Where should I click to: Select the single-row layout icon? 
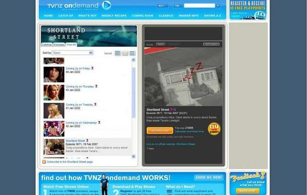click(125, 53)
